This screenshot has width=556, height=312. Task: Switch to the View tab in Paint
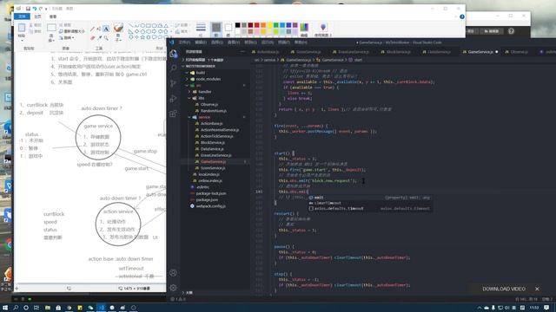click(53, 16)
